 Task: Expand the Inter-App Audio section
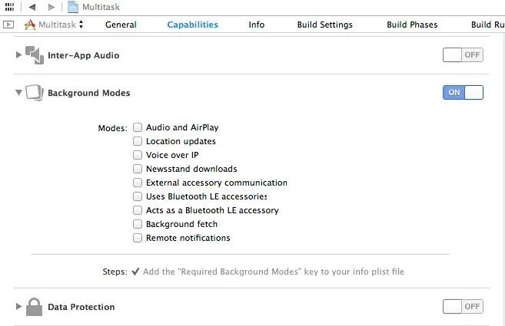[x=18, y=55]
